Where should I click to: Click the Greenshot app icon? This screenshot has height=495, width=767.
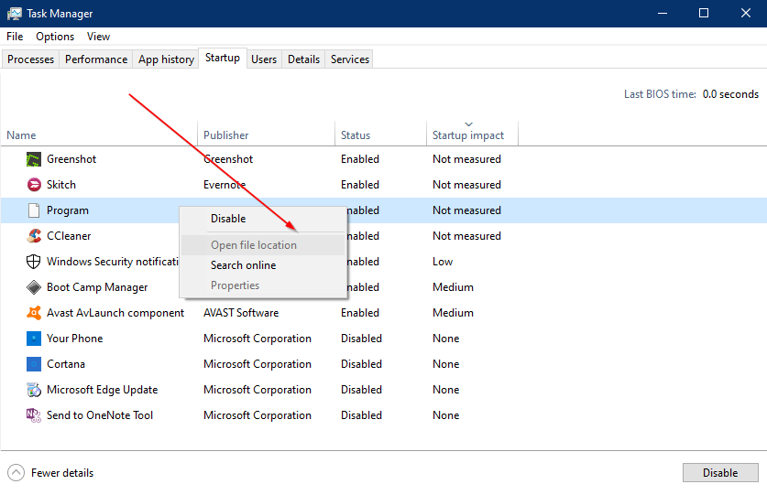(34, 159)
